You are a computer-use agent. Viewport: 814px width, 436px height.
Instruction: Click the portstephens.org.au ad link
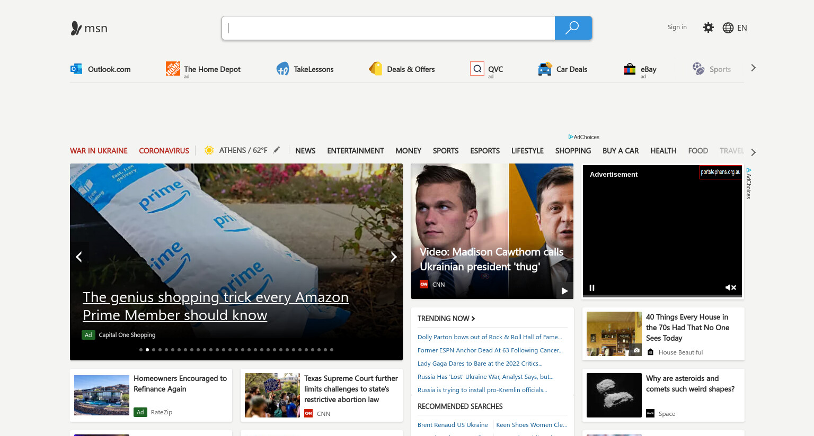[x=721, y=172]
